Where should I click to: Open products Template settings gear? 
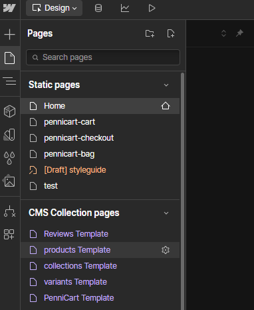point(166,250)
